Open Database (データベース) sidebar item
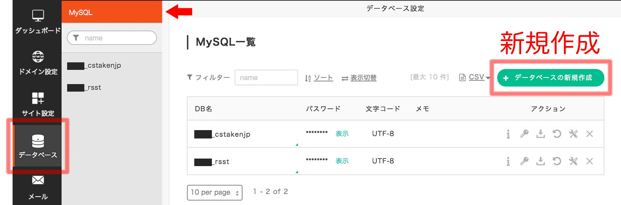Image resolution: width=621 pixels, height=205 pixels. 38,146
